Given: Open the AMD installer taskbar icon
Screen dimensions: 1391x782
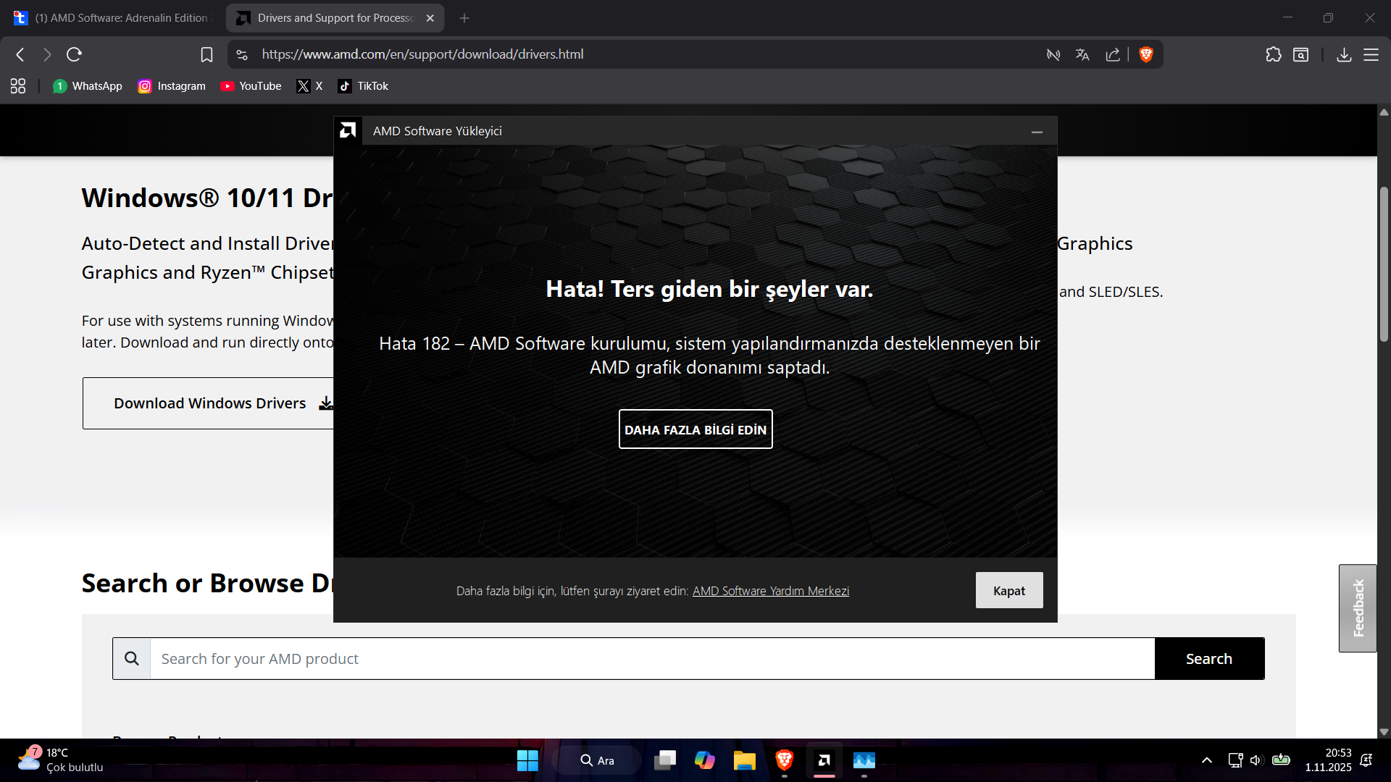Looking at the screenshot, I should (x=824, y=760).
